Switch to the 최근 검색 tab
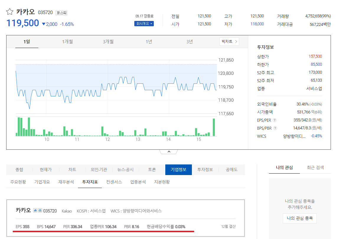The image size is (343, 239). 315,168
